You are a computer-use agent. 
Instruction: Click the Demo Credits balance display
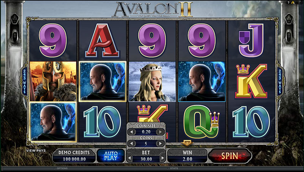(x=74, y=156)
